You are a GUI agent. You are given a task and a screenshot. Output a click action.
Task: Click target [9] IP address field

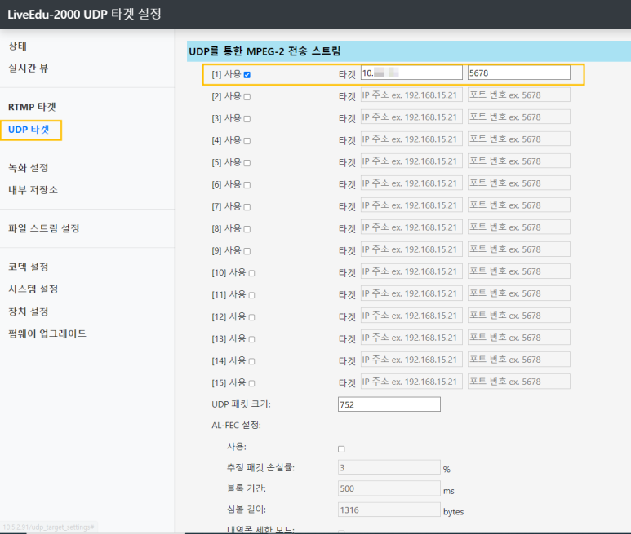click(x=411, y=249)
